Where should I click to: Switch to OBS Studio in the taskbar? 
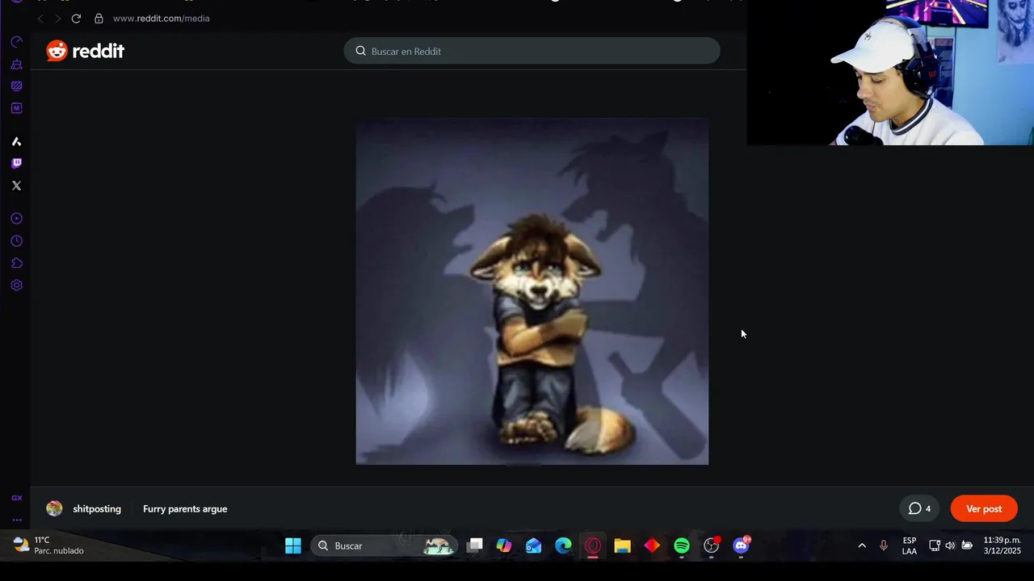(x=711, y=546)
